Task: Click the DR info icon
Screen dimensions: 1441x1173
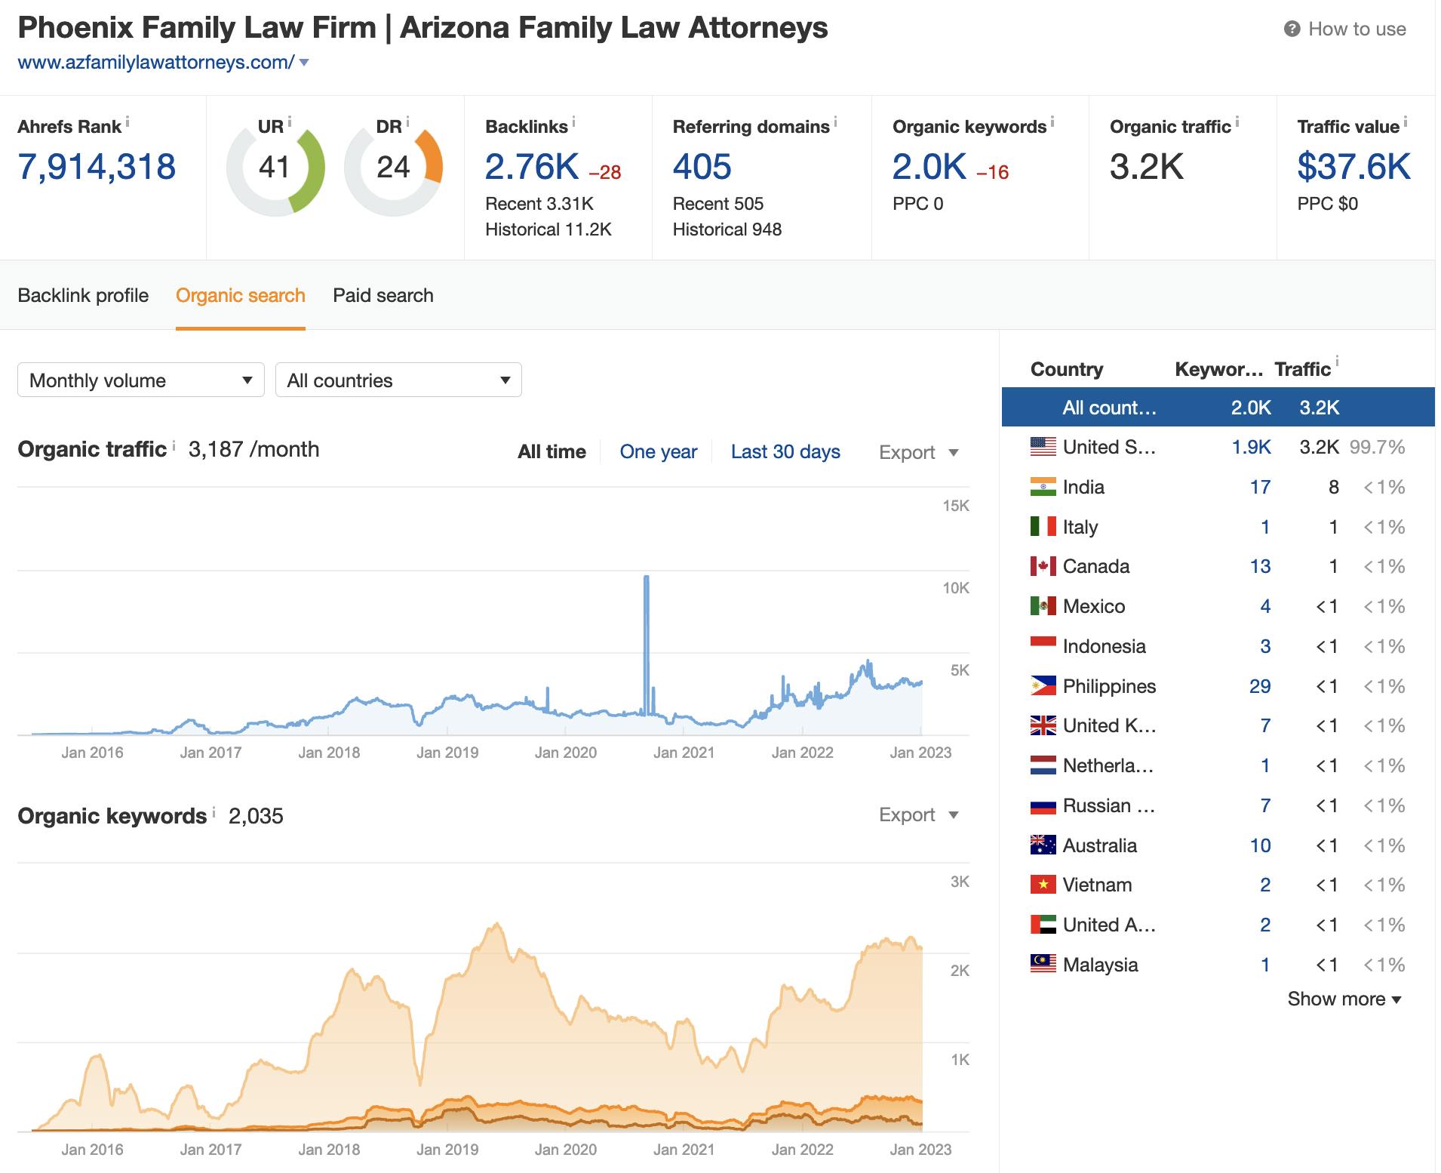Action: tap(408, 122)
